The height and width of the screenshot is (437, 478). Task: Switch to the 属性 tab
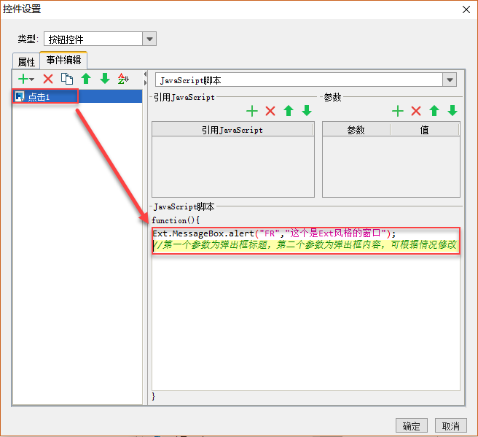click(26, 61)
